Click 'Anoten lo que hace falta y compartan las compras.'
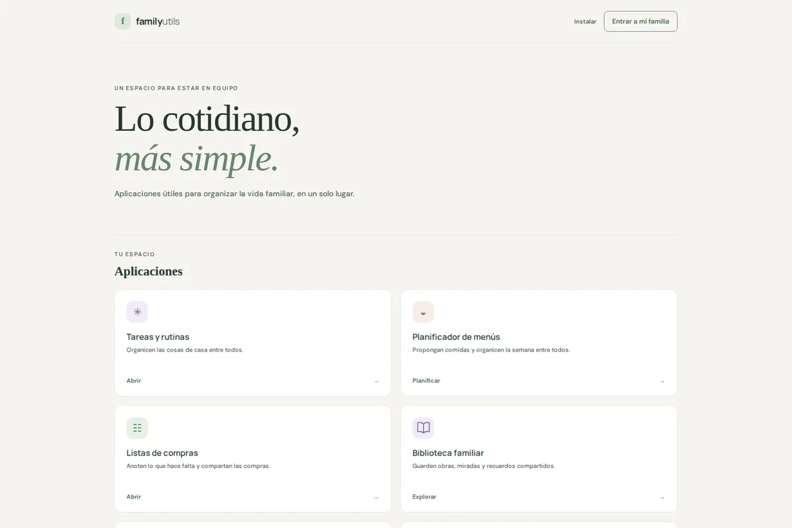Viewport: 792px width, 528px height. pyautogui.click(x=199, y=466)
